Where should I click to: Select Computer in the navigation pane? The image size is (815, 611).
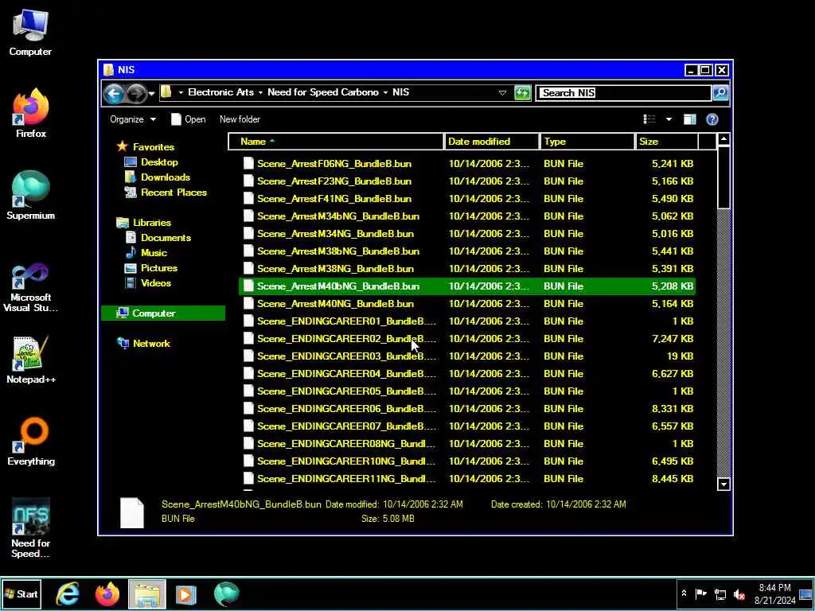(x=164, y=313)
